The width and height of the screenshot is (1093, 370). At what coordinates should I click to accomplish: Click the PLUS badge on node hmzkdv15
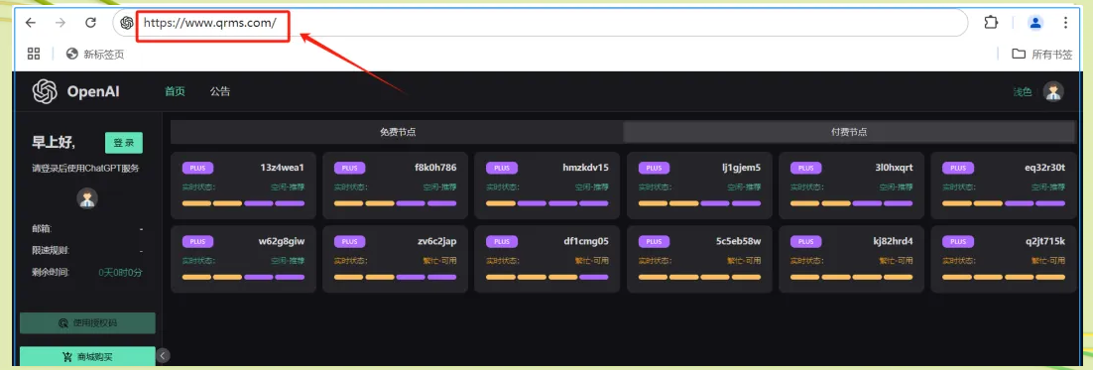click(x=502, y=168)
